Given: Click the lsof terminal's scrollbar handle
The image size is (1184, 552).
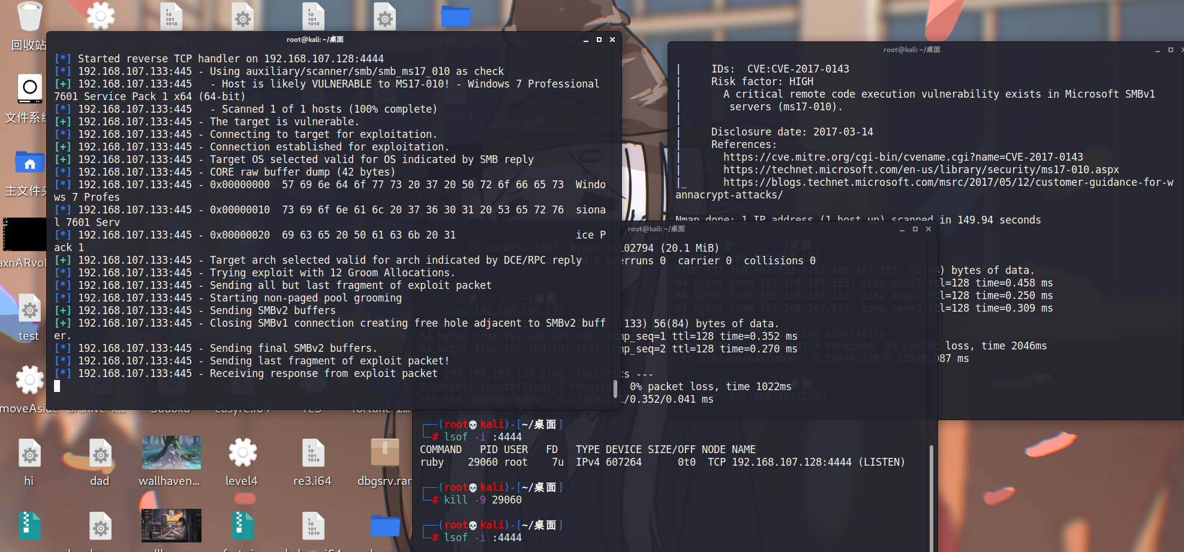Looking at the screenshot, I should [x=931, y=497].
